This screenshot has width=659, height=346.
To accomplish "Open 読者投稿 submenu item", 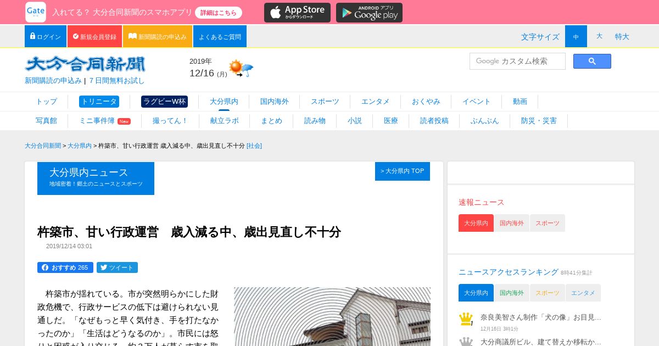I will pos(434,121).
